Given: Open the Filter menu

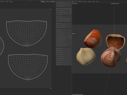Looking at the screenshot, I should (x=94, y=2).
